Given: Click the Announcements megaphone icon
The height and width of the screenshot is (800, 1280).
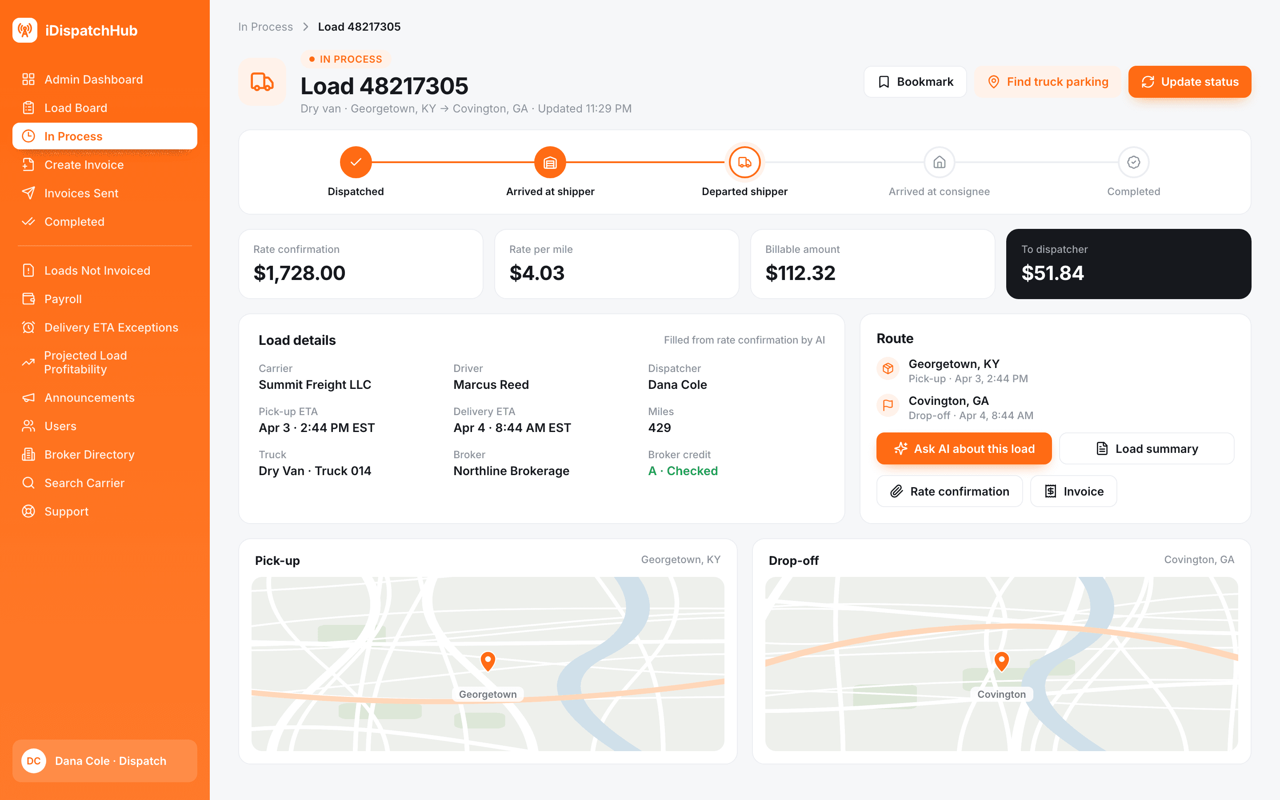Looking at the screenshot, I should tap(28, 397).
